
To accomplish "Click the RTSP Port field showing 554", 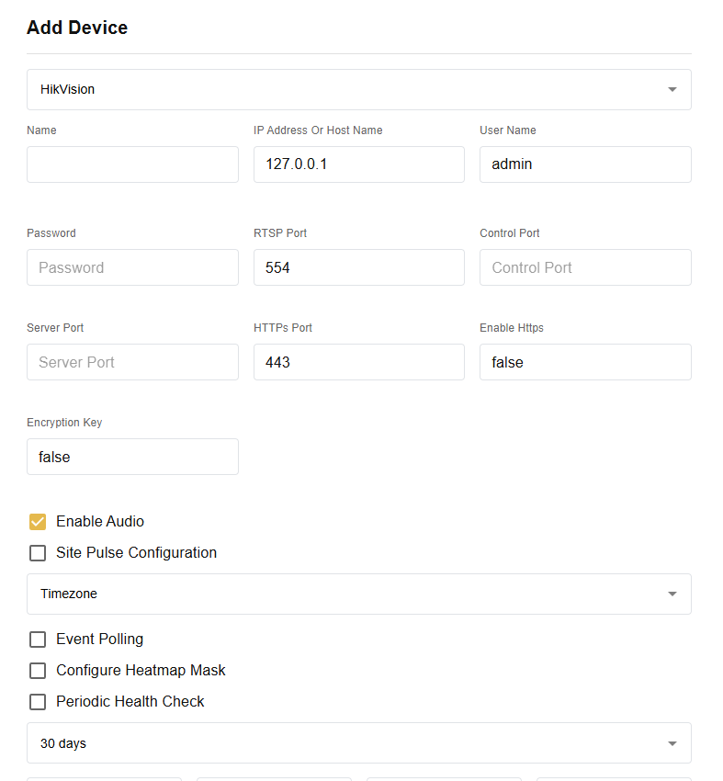I will point(358,267).
